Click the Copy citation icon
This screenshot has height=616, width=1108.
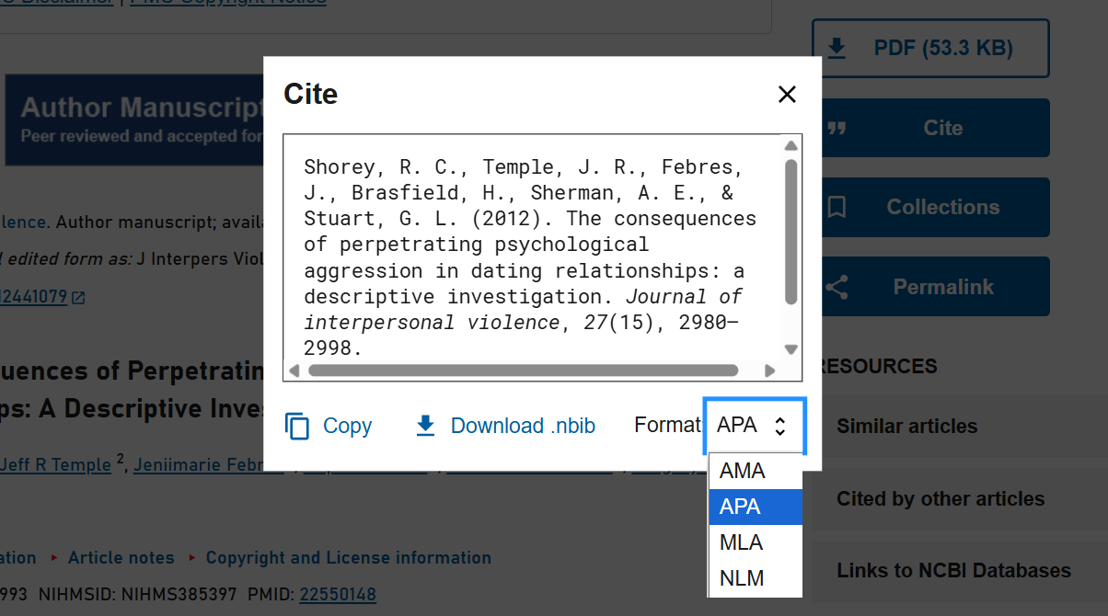pyautogui.click(x=297, y=426)
